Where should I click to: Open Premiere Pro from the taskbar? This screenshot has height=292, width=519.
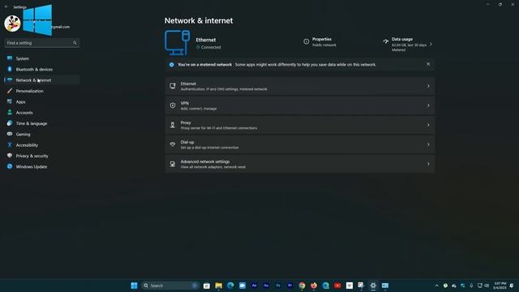290,286
